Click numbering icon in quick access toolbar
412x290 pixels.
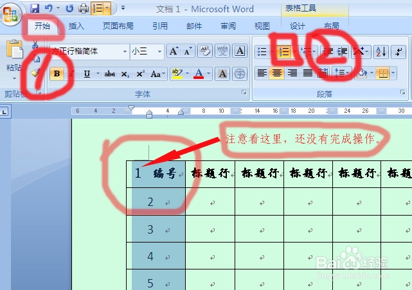coord(98,8)
